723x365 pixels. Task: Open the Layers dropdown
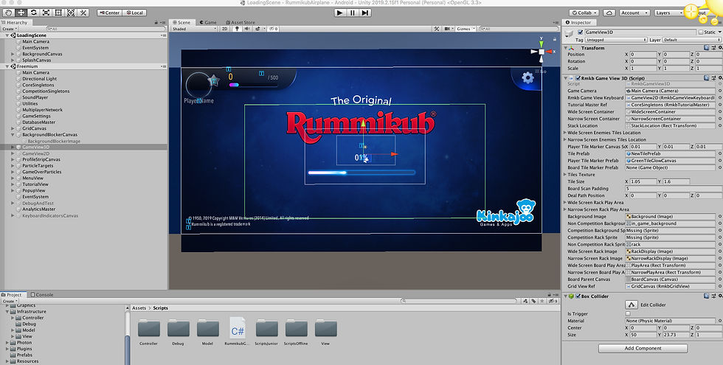[668, 13]
